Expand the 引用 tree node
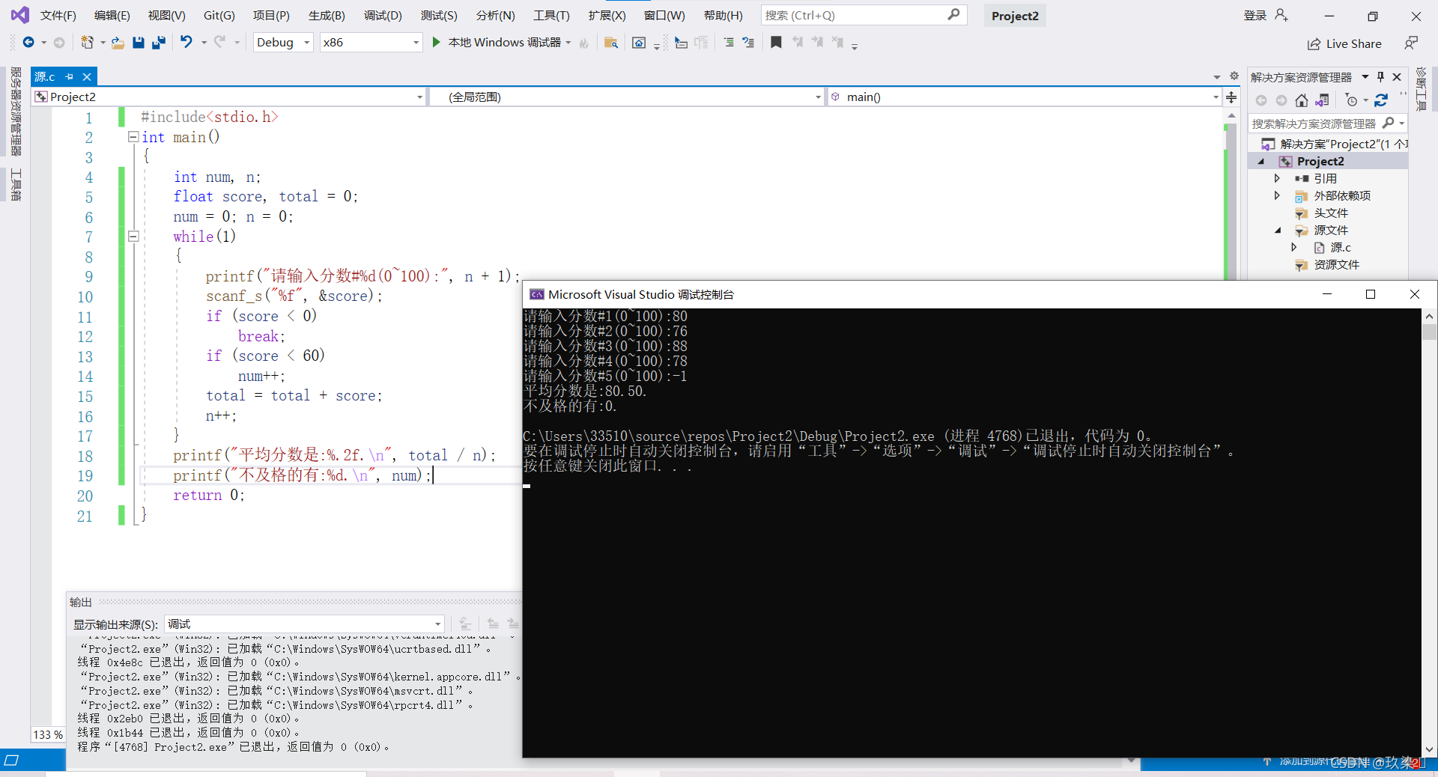The width and height of the screenshot is (1438, 777). 1278,179
